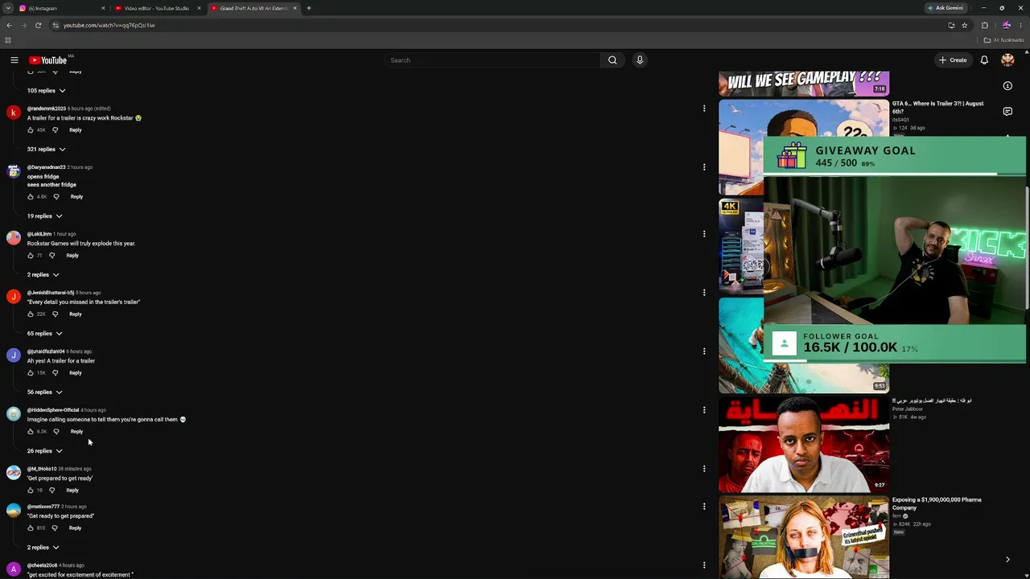Expand the 321 replies thread
The height and width of the screenshot is (579, 1030).
tap(47, 150)
